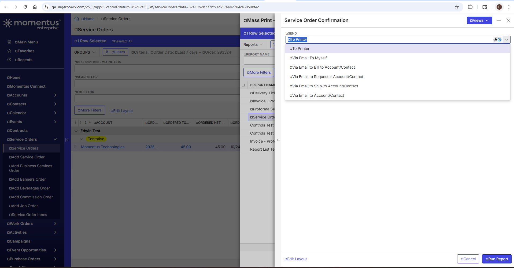The image size is (514, 268).
Task: Collapse the Send dropdown arrow
Action: click(506, 40)
